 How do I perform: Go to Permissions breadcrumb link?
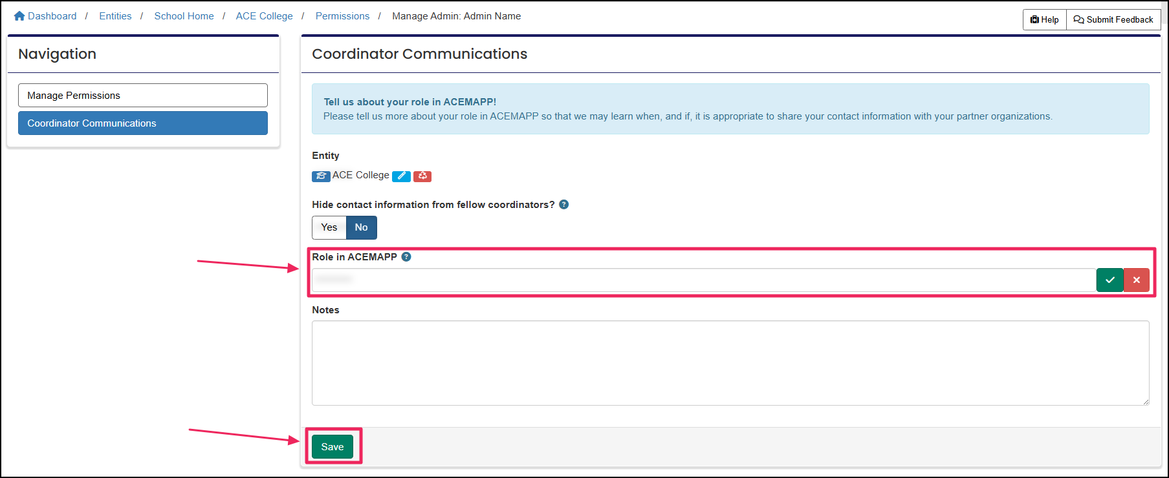point(343,16)
